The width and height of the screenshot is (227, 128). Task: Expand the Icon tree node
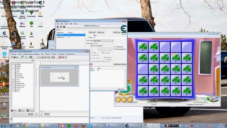13,80
